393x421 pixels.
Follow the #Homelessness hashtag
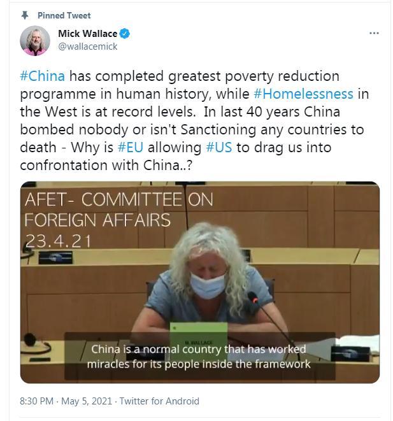pyautogui.click(x=303, y=94)
